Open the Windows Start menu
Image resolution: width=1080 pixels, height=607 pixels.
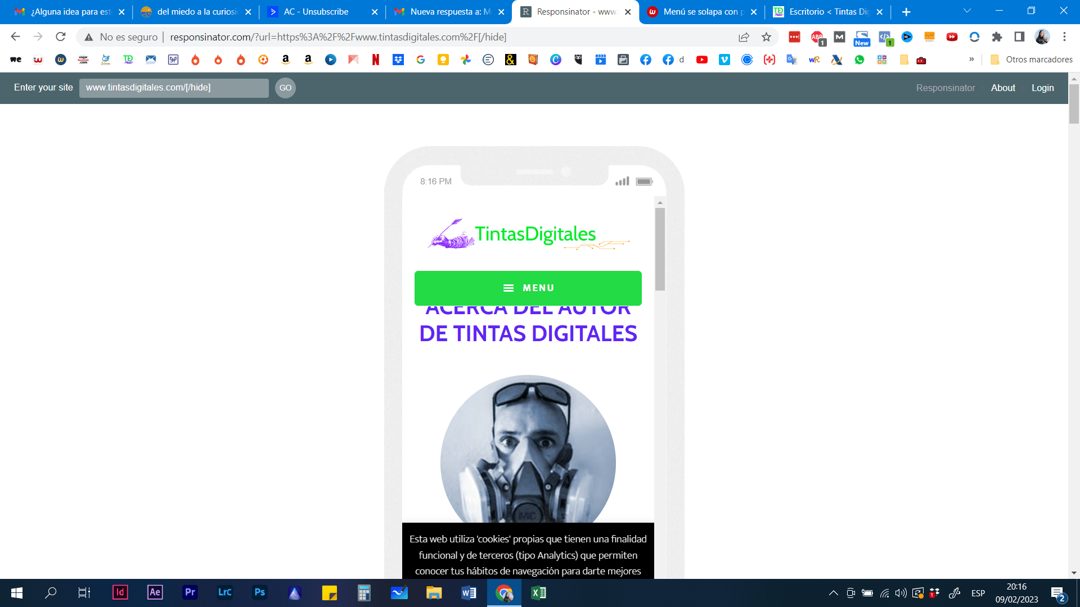[17, 593]
